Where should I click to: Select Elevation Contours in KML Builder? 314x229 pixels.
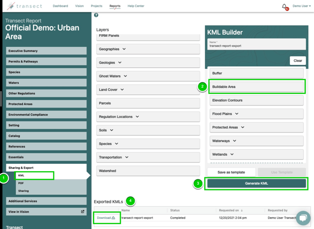[x=256, y=100]
